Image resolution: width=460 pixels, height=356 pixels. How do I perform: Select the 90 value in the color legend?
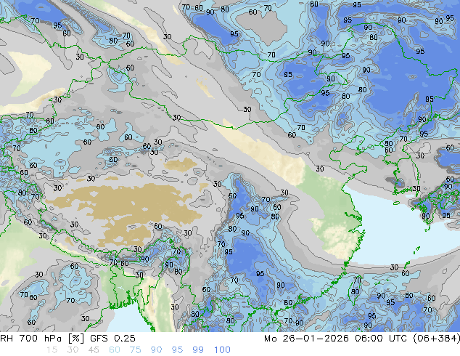[156, 350]
